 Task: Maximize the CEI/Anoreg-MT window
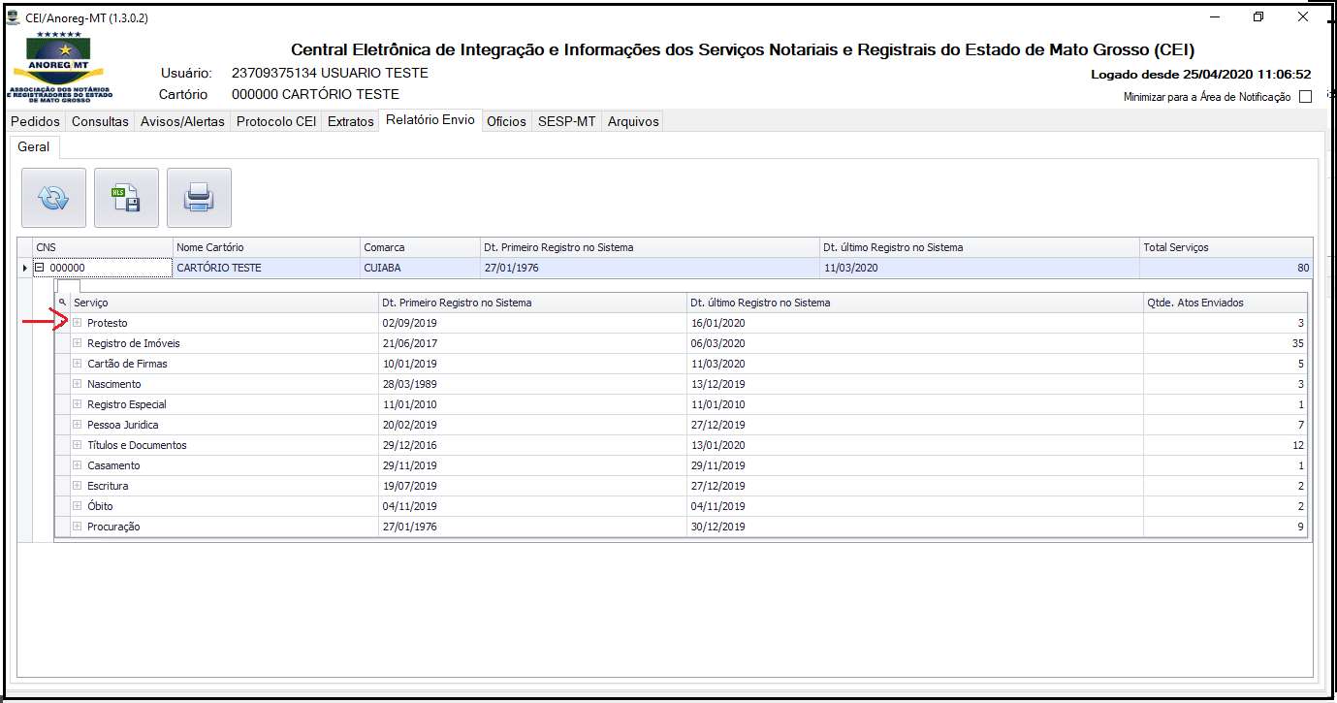(x=1258, y=16)
